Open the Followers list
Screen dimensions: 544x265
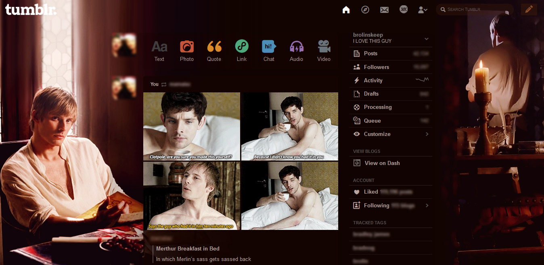pos(391,67)
